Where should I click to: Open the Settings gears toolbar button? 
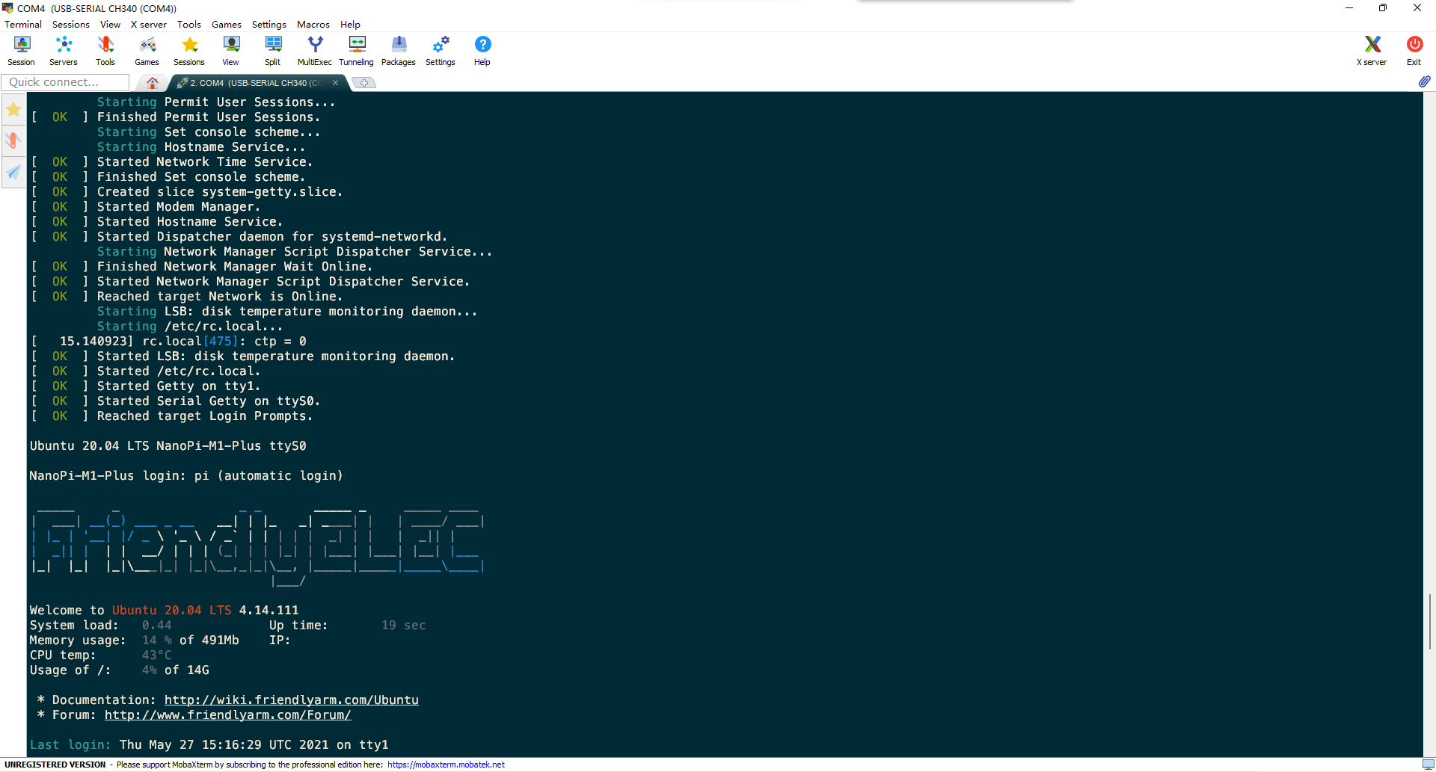coord(441,51)
